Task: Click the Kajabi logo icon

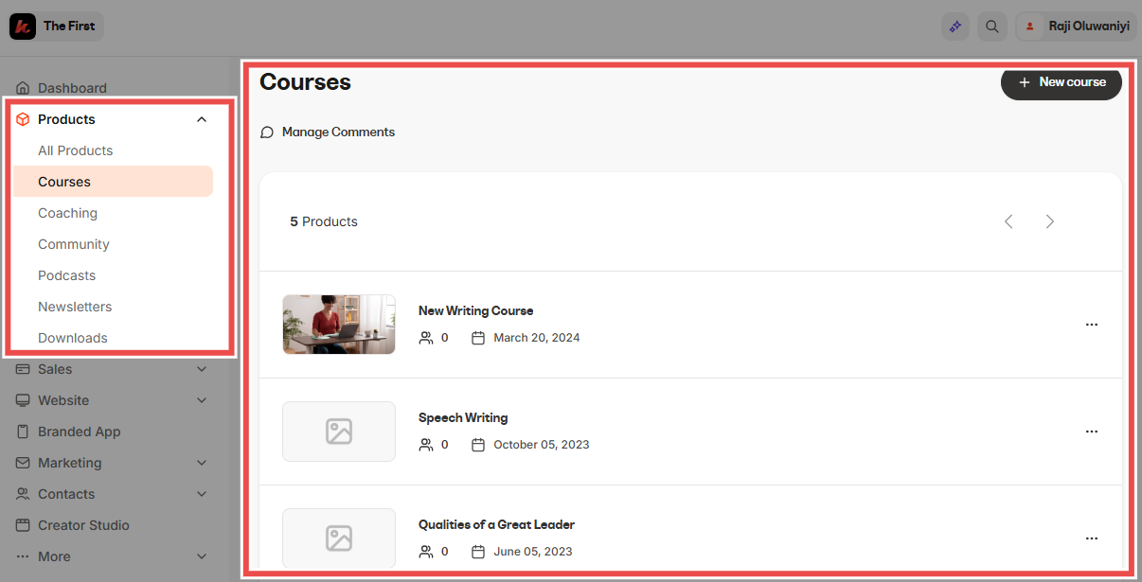Action: 23,26
